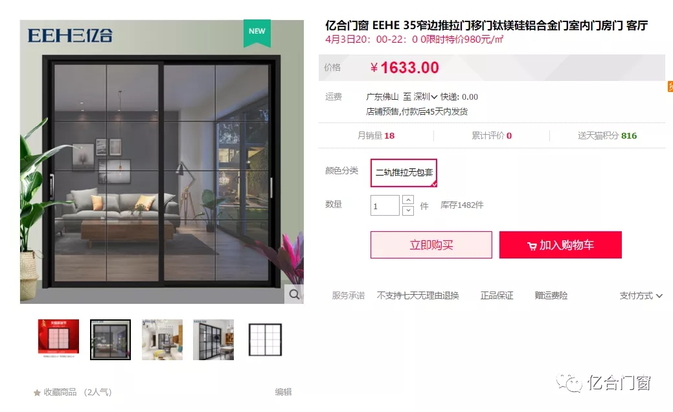The image size is (673, 412).
Task: Select the 二轨推拉无包套 option
Action: click(x=404, y=172)
